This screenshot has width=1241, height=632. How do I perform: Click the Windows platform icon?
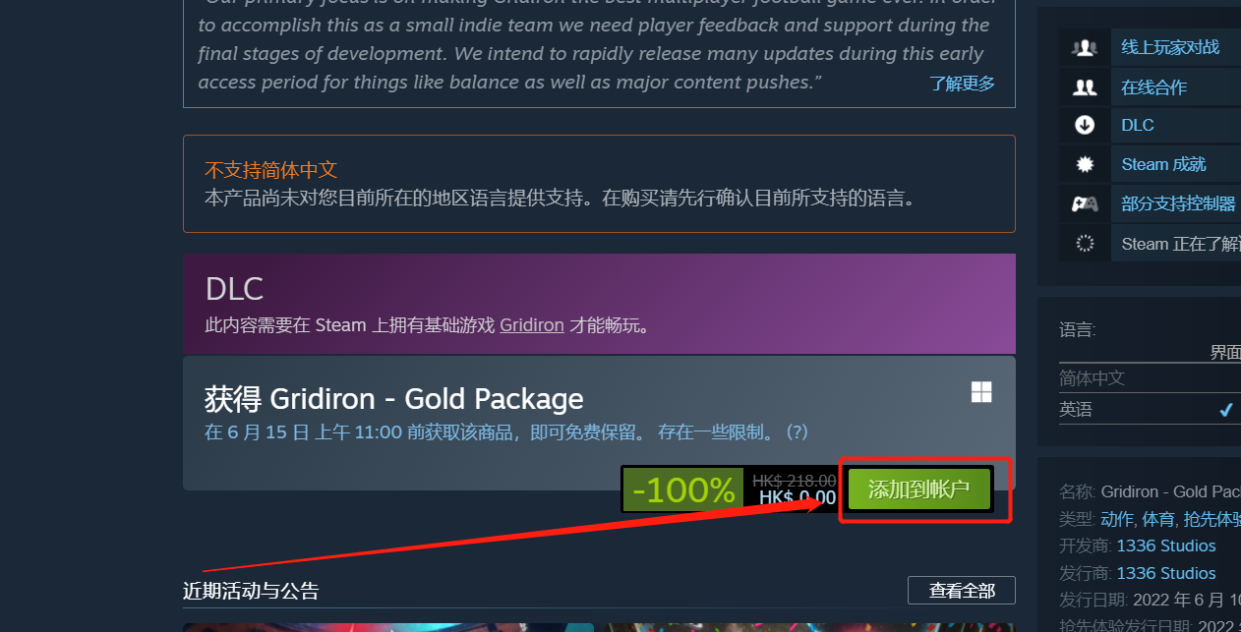click(x=981, y=393)
